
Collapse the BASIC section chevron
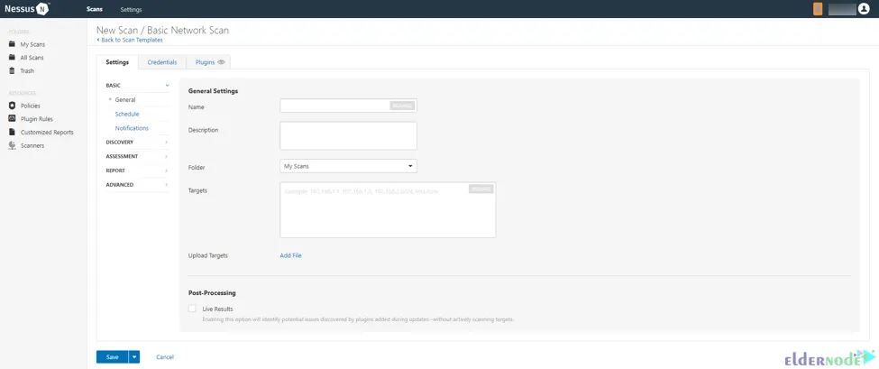(167, 86)
